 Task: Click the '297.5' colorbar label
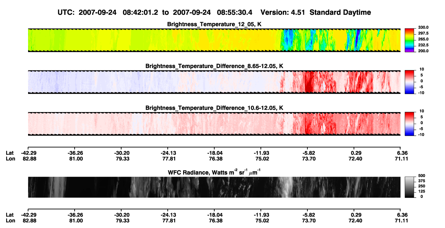pos(423,33)
